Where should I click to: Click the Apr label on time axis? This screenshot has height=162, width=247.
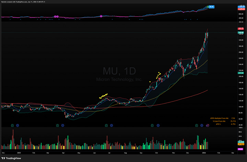[63, 153]
